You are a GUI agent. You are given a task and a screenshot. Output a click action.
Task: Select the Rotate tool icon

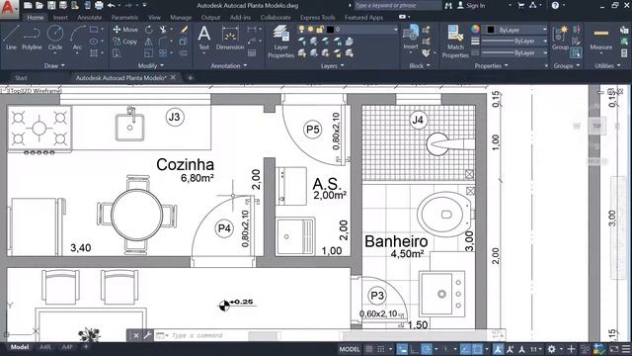tap(149, 30)
